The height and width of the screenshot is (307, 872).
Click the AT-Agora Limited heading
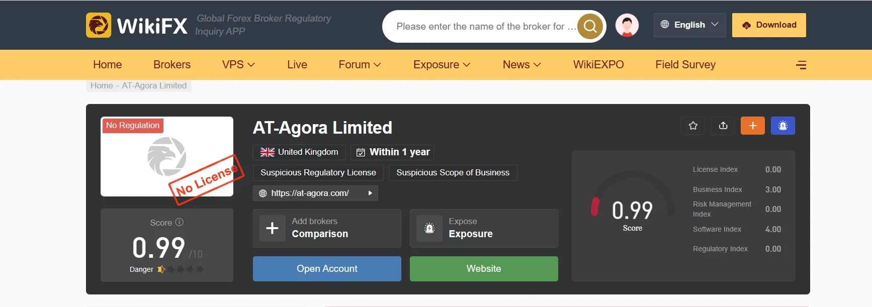tap(322, 128)
